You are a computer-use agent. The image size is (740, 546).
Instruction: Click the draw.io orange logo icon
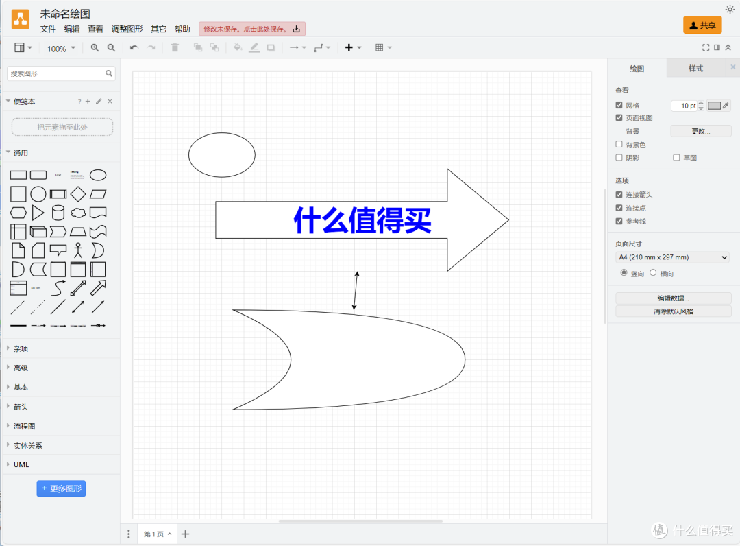[21, 19]
